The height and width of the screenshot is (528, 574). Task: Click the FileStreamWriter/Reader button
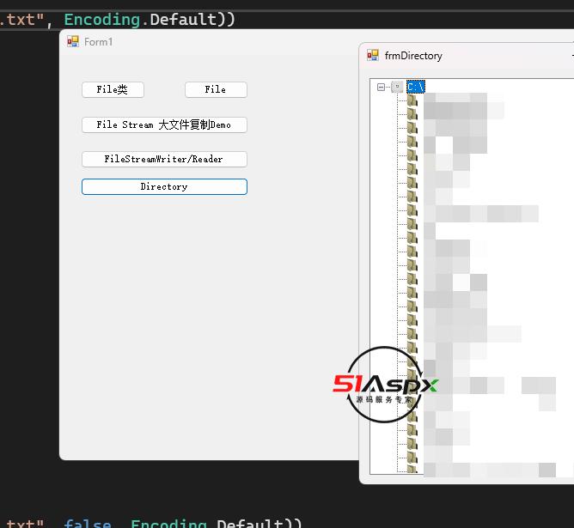click(x=164, y=159)
